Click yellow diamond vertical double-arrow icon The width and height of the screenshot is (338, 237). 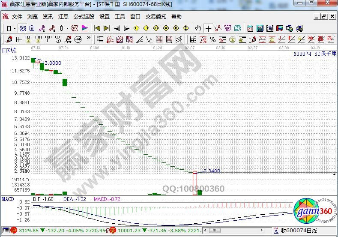click(x=185, y=28)
